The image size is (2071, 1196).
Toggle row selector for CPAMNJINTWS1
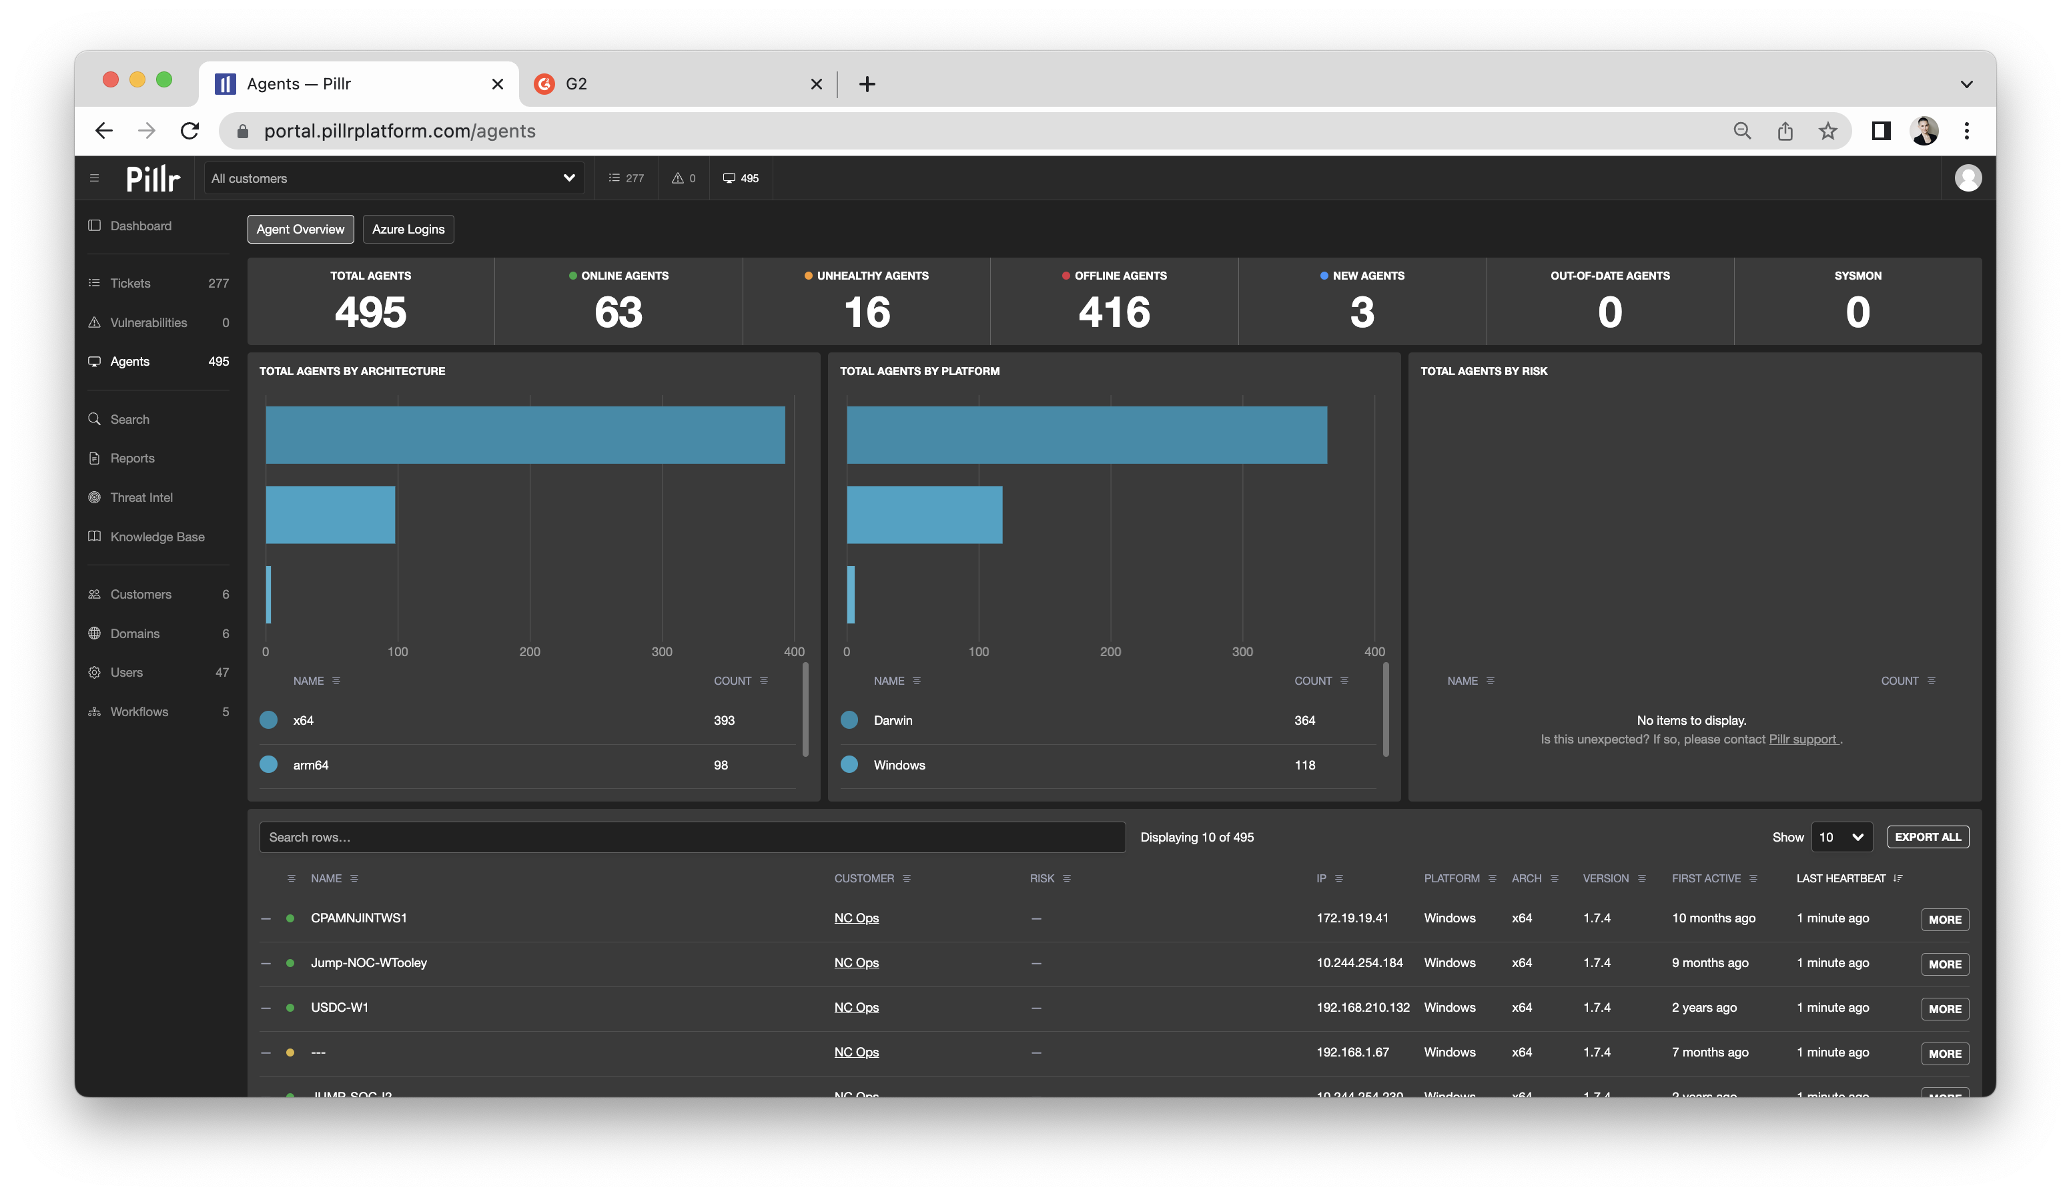(266, 918)
